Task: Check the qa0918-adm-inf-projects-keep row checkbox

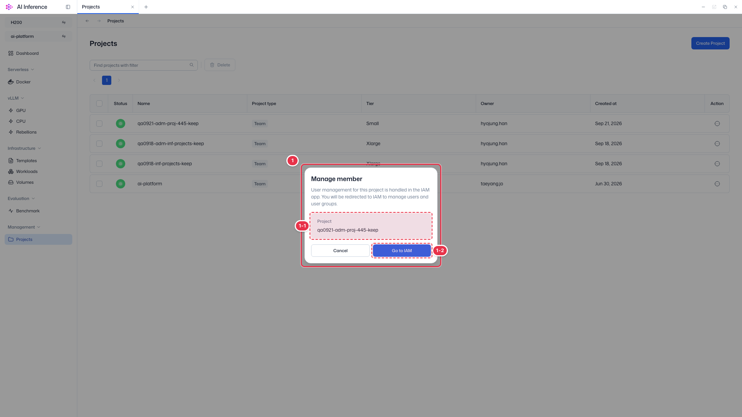Action: (x=99, y=144)
